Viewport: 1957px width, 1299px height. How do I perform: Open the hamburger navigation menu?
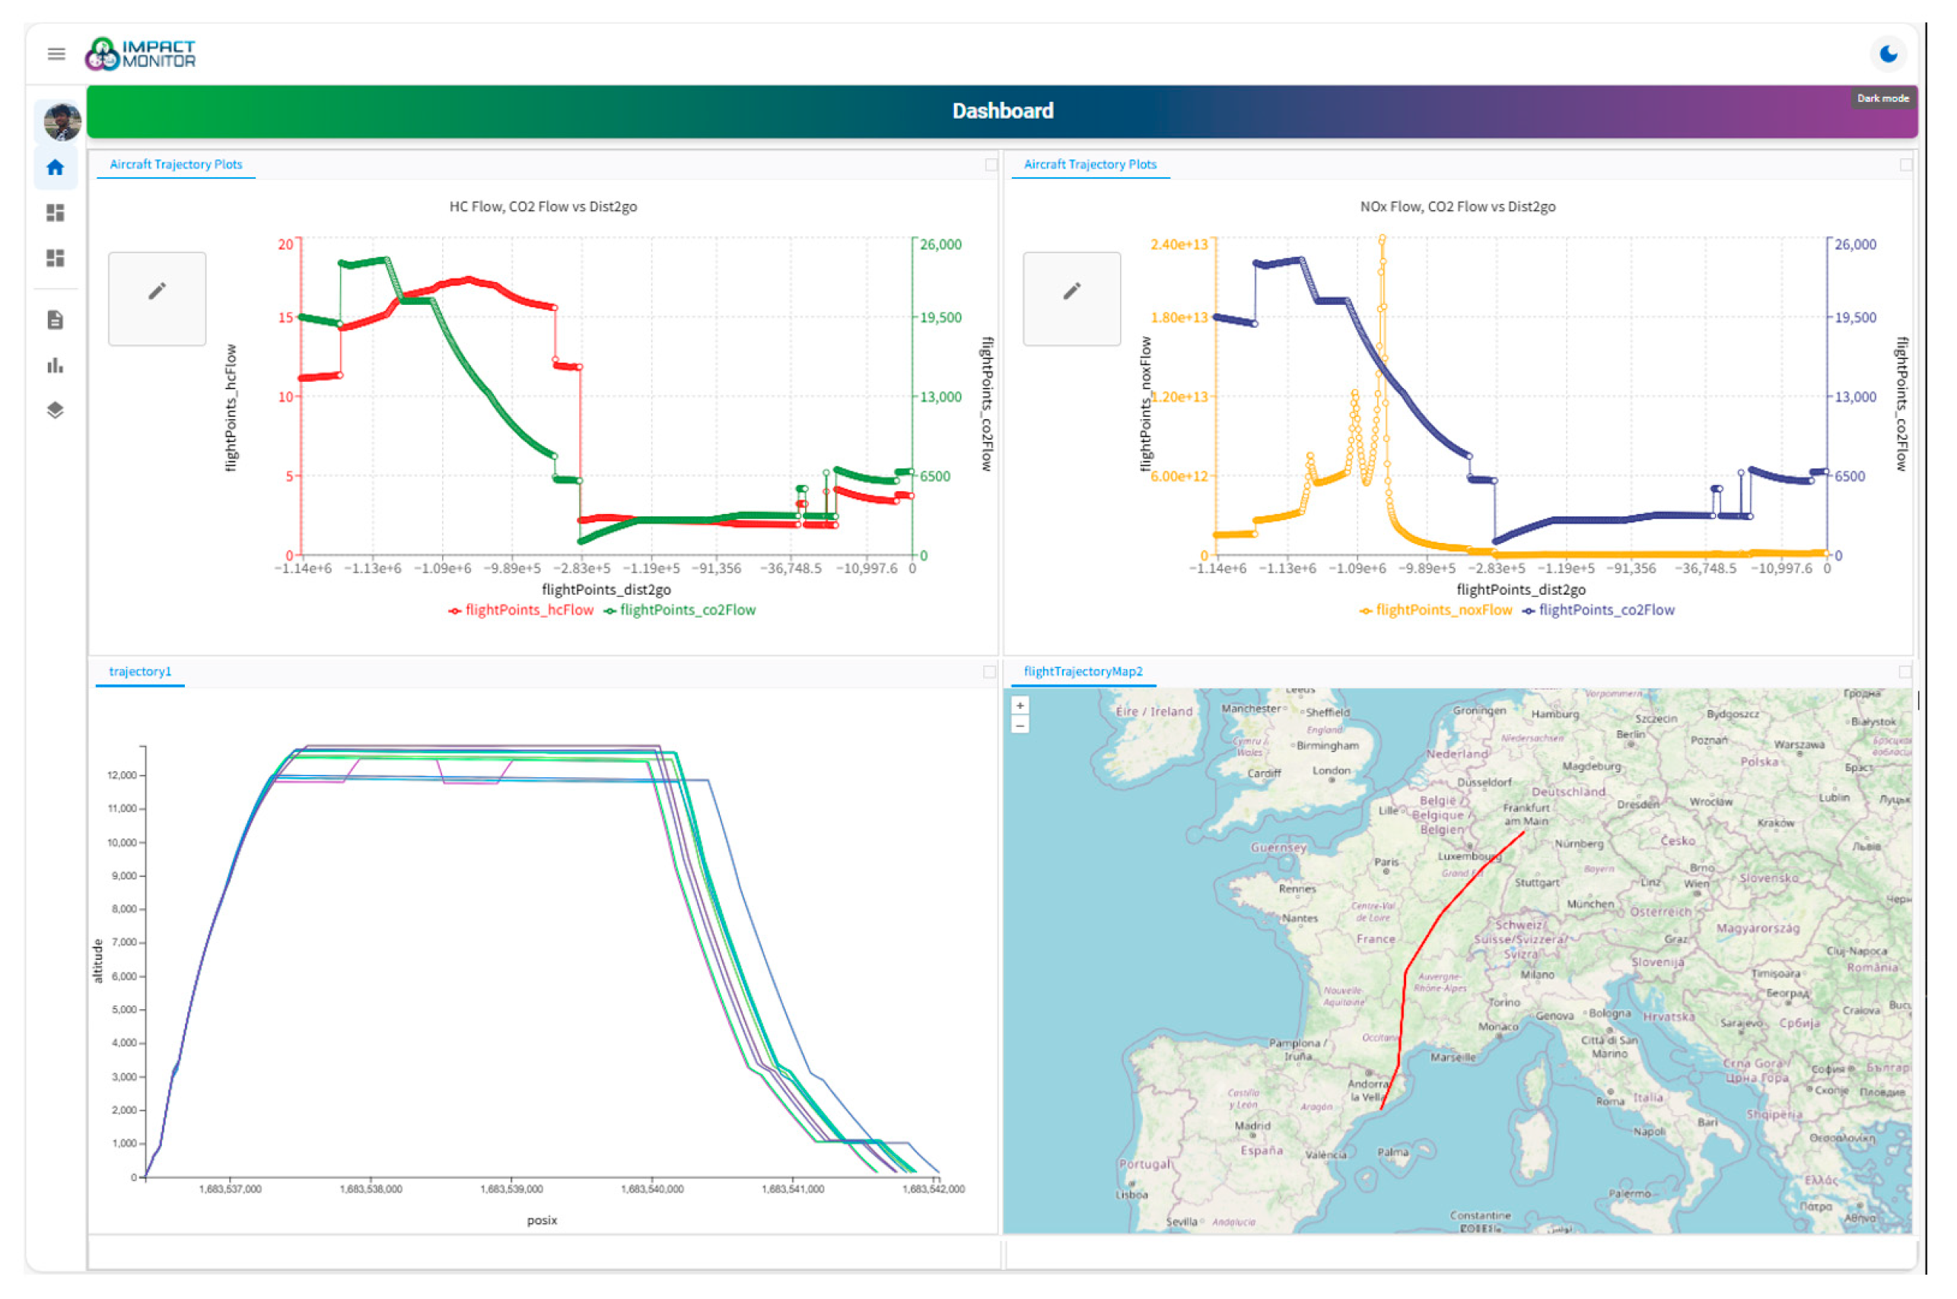56,55
